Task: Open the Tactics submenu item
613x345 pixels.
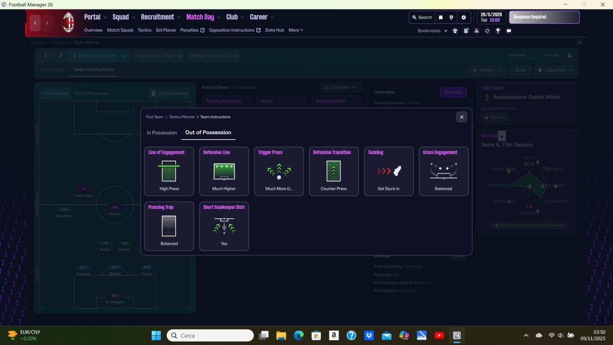Action: [145, 30]
